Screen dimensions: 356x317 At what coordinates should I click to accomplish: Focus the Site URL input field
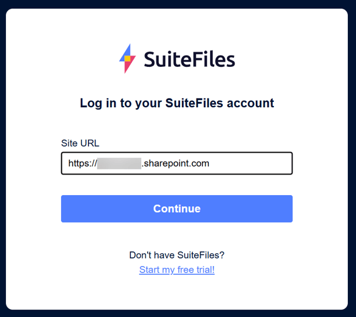(246, 163)
